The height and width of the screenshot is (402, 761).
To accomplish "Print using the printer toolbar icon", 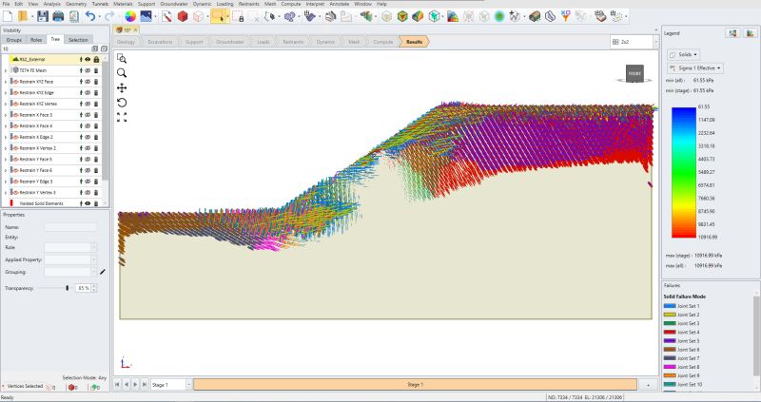I will tap(58, 16).
